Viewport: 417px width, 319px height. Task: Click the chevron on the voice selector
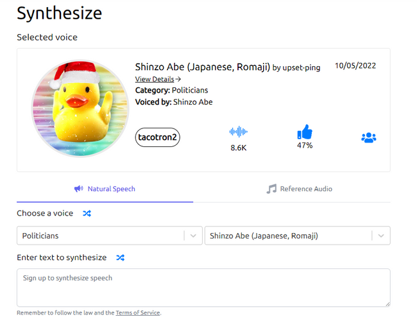[x=381, y=236]
